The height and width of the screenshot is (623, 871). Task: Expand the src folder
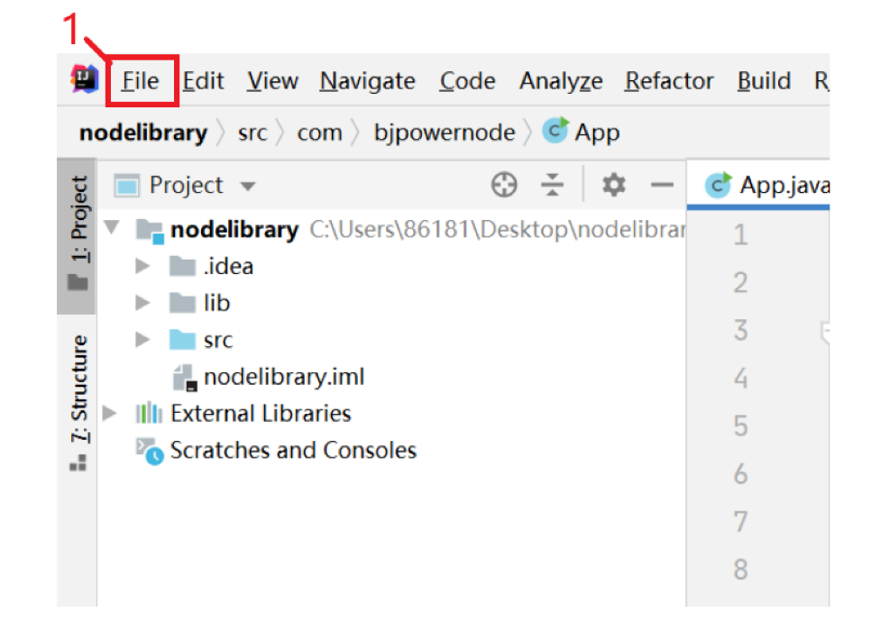(142, 340)
